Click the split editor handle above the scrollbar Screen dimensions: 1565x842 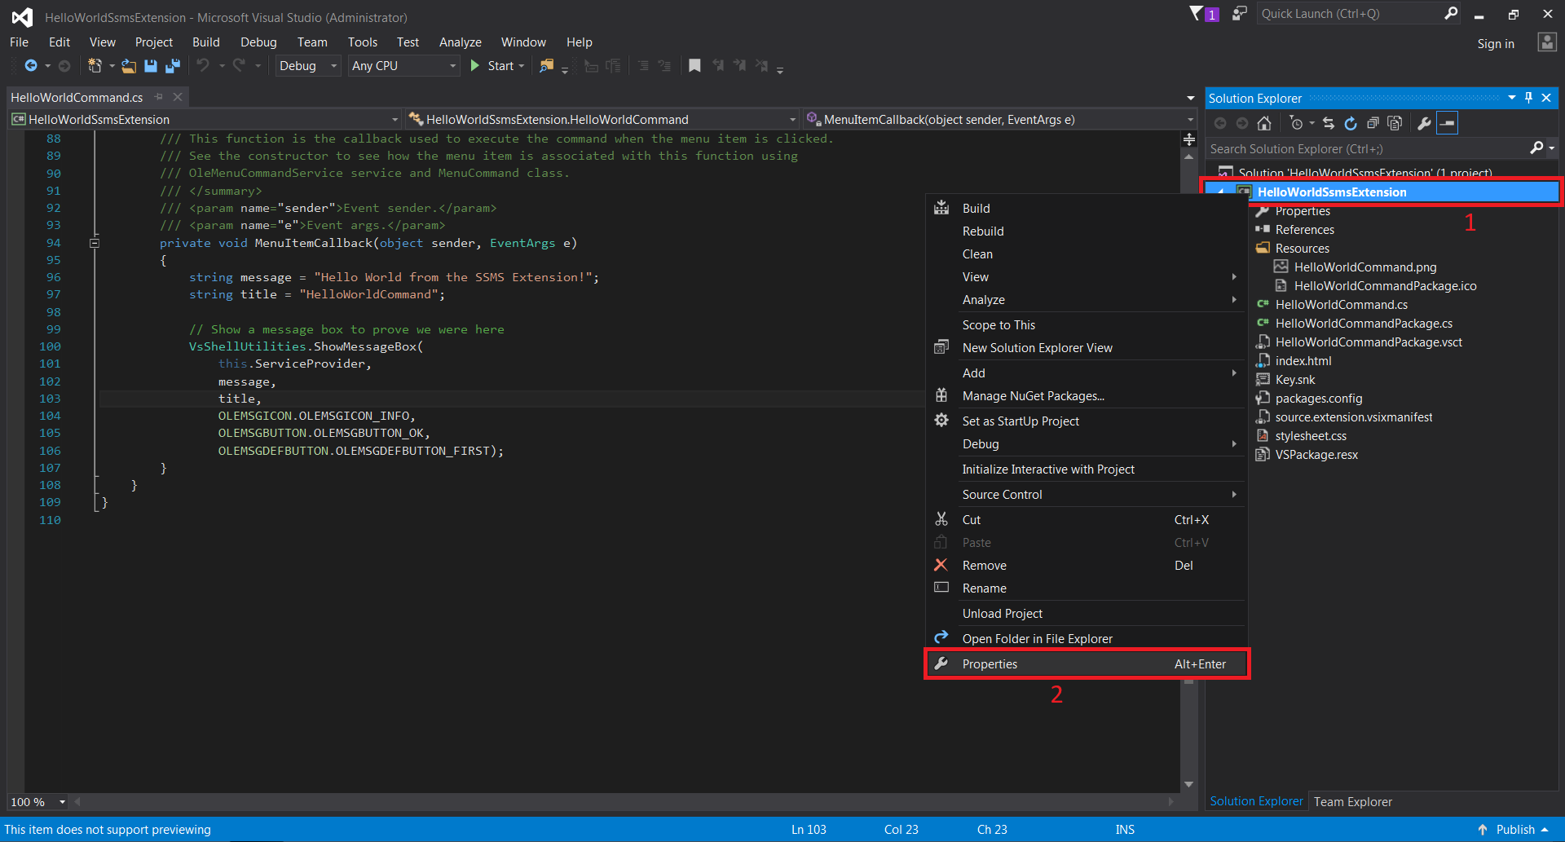(1189, 139)
